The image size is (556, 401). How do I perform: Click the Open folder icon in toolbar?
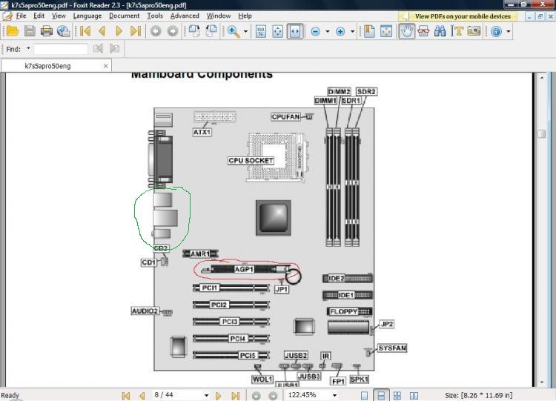tap(13, 32)
